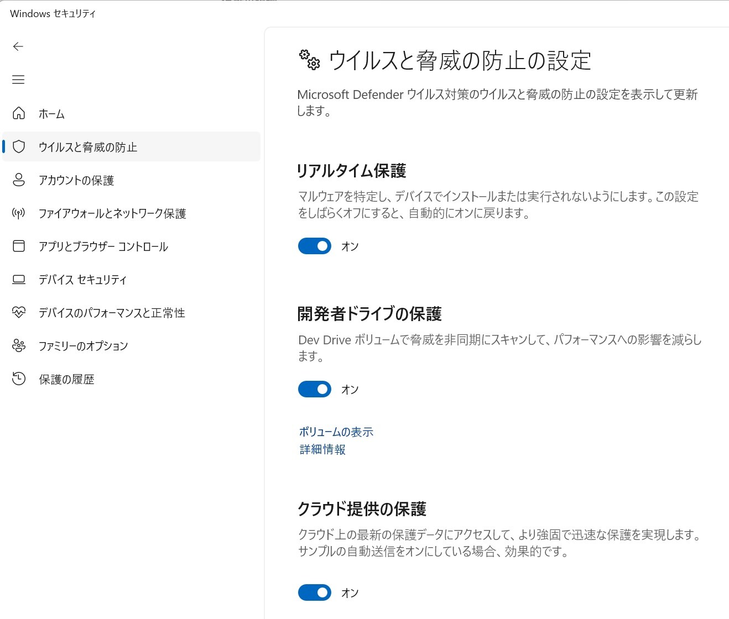Open ボリュームの表示 link
Viewport: 729px width, 619px height.
(x=336, y=432)
